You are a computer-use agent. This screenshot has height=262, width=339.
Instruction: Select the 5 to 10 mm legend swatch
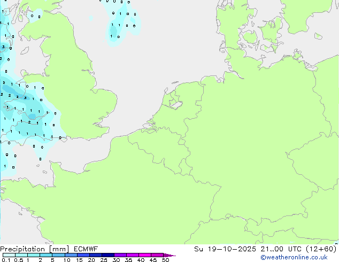[x=58, y=255]
